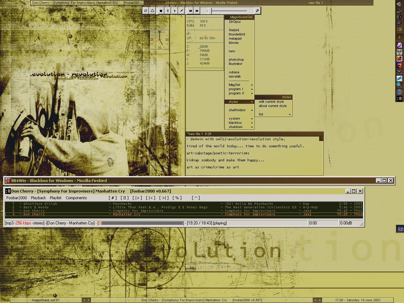Open the Playlist menu in foobar2000
Viewport: 404px width, 303px height.
[56, 198]
